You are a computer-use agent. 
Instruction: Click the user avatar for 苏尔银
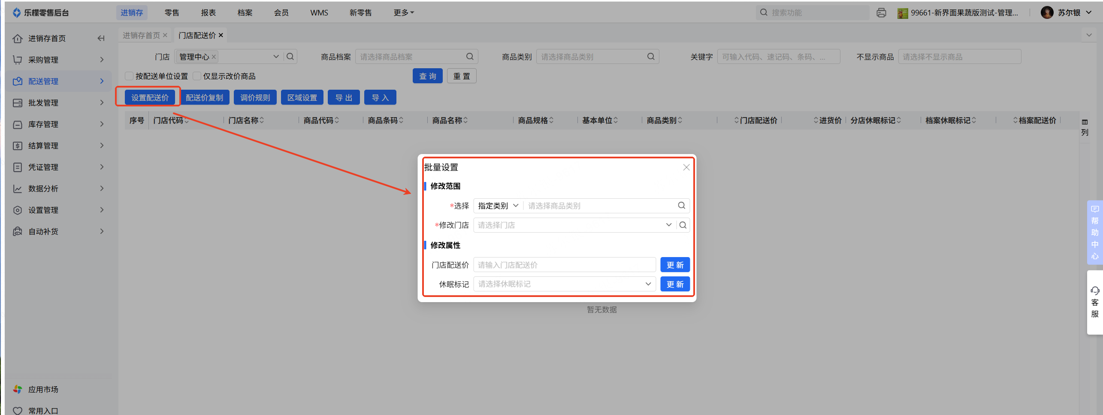[1047, 12]
